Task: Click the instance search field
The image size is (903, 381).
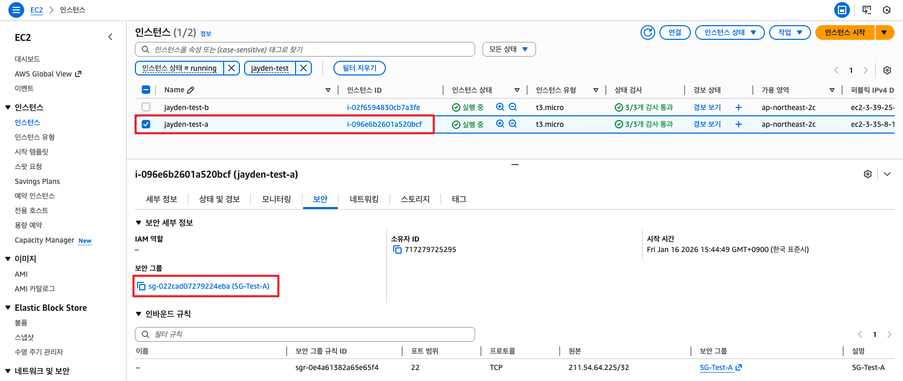Action: pyautogui.click(x=305, y=49)
